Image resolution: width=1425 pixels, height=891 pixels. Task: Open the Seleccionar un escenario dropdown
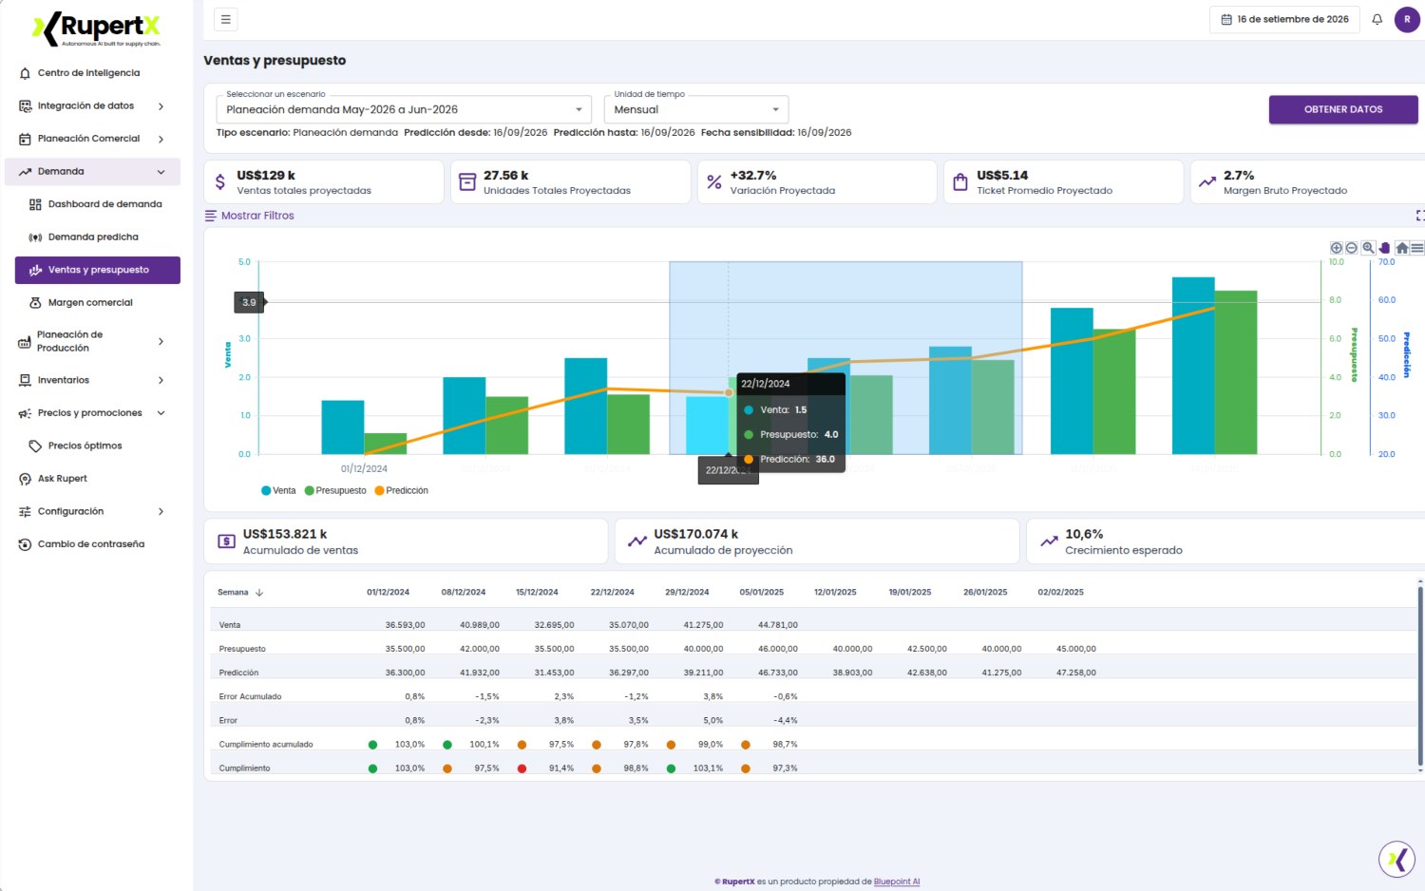point(404,109)
